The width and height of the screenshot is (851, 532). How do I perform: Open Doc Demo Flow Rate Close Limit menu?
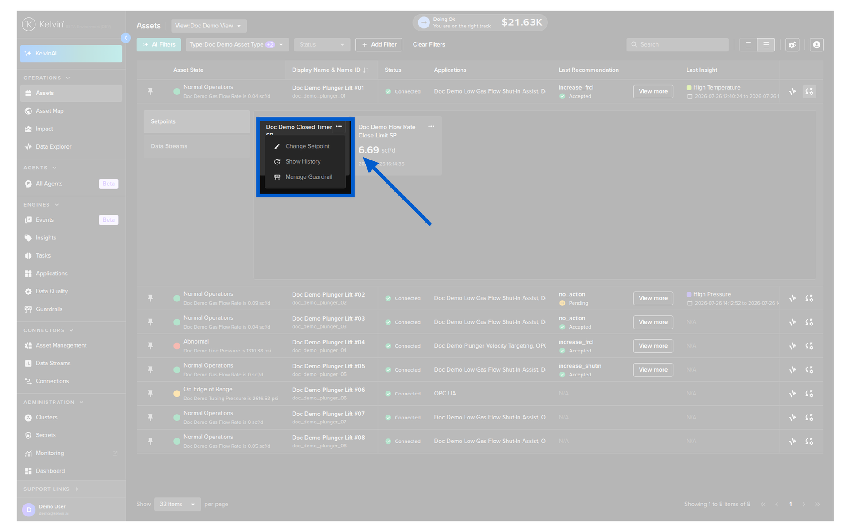click(x=431, y=127)
